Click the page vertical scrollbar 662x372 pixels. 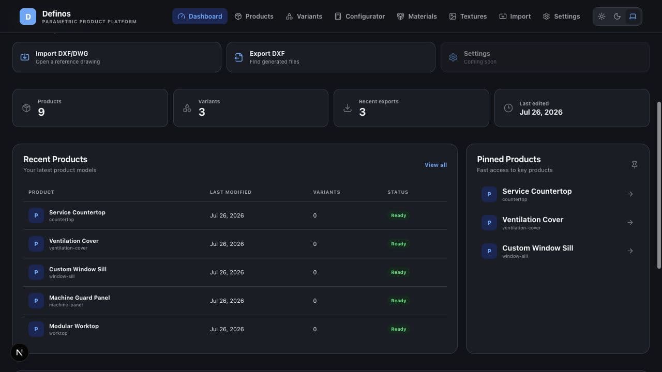point(659,185)
